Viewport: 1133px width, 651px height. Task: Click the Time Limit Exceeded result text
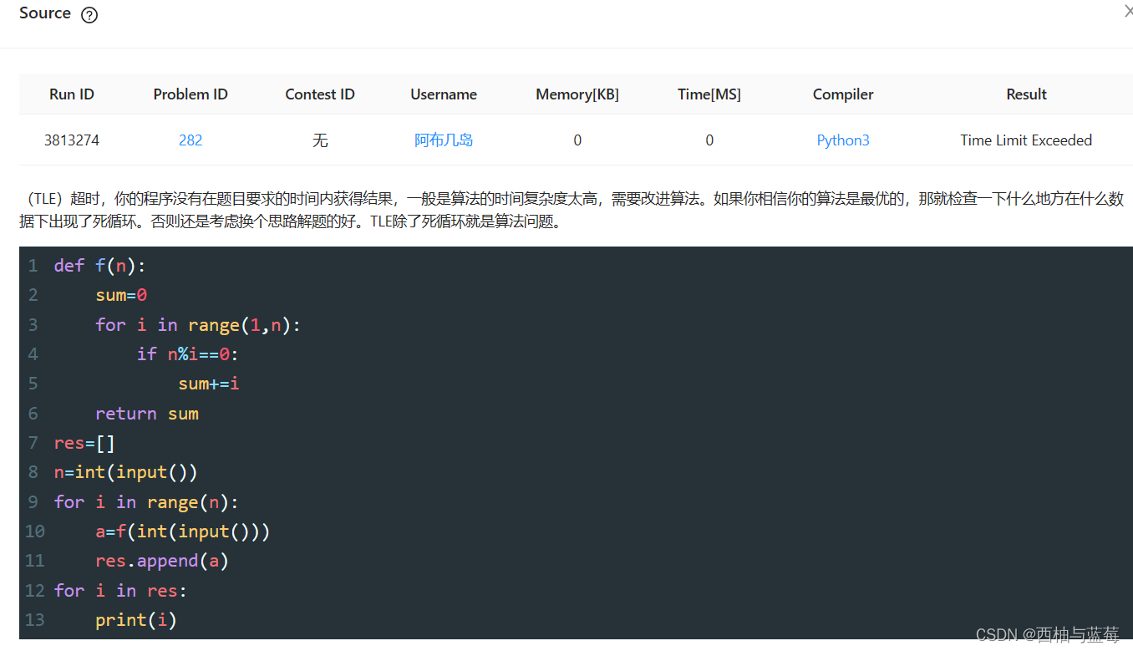click(1026, 140)
